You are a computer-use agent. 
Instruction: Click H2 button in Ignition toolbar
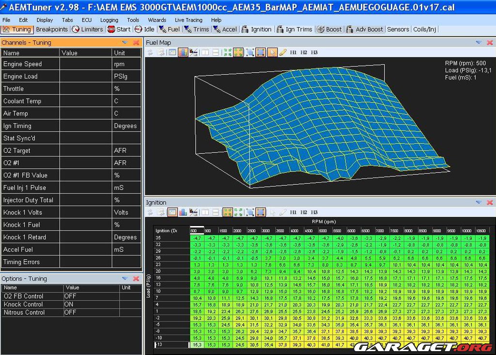pos(304,212)
